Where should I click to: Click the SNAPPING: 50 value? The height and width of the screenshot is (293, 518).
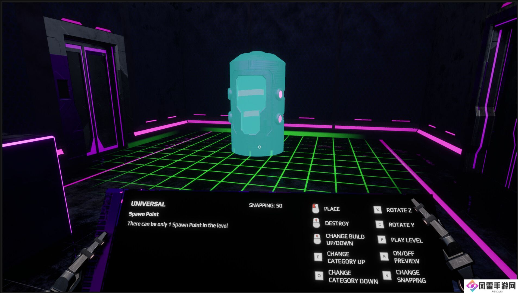[266, 205]
